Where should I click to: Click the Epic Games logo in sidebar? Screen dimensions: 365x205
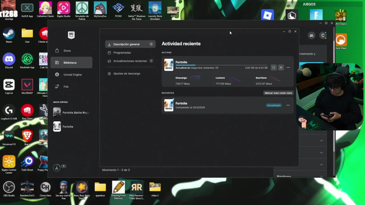click(x=71, y=35)
